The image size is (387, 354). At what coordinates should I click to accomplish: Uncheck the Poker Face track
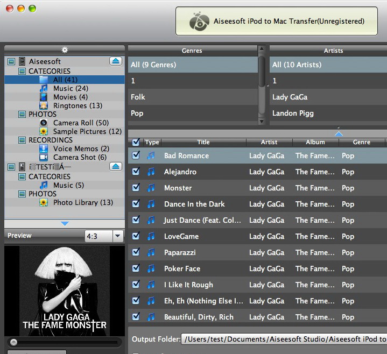pyautogui.click(x=136, y=268)
